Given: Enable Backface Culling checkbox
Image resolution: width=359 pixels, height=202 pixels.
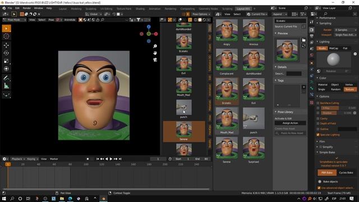Looking at the screenshot, I should 318,103.
